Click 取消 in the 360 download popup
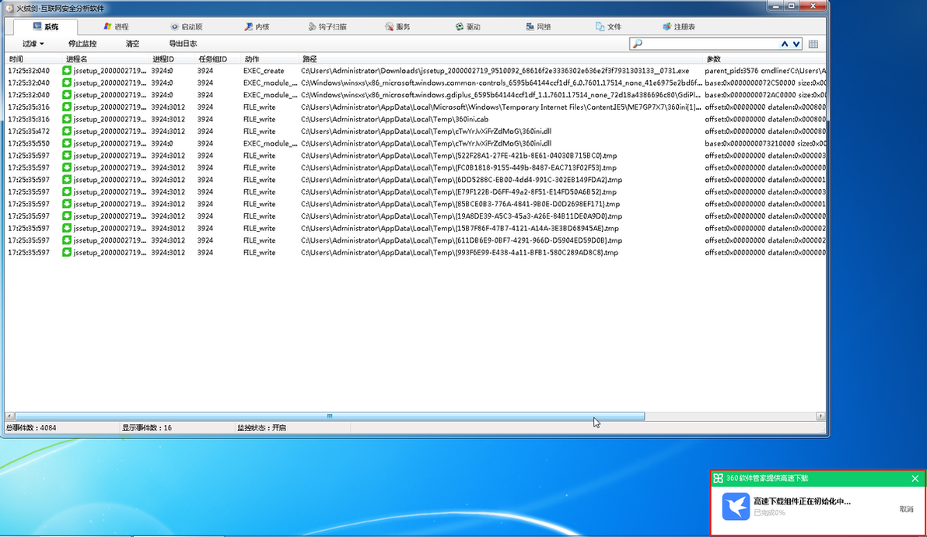 pos(906,509)
